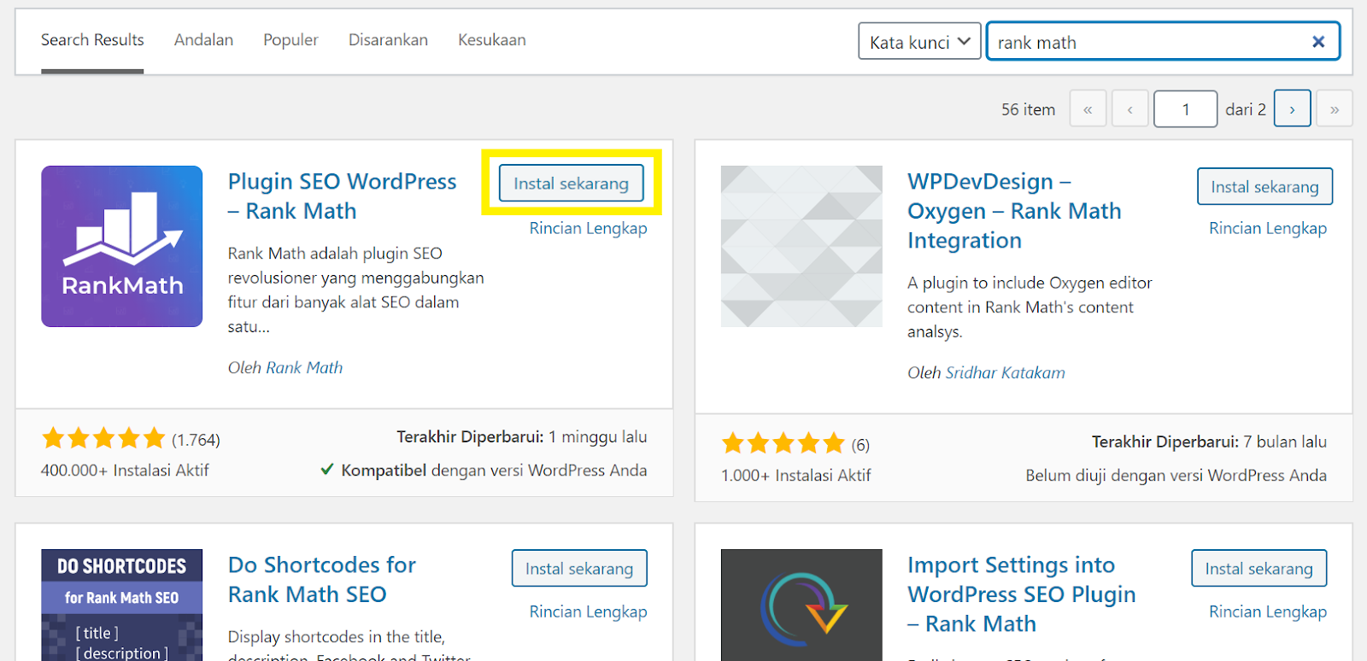Open the Populer tab
This screenshot has width=1367, height=661.
point(290,40)
